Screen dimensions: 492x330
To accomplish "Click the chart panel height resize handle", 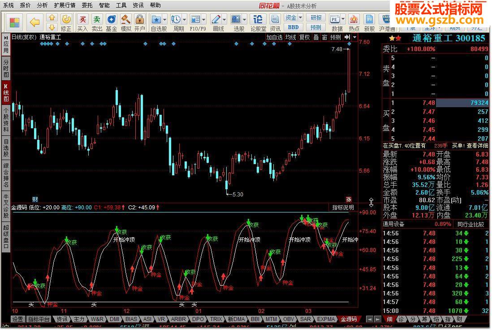I will click(x=371, y=203).
